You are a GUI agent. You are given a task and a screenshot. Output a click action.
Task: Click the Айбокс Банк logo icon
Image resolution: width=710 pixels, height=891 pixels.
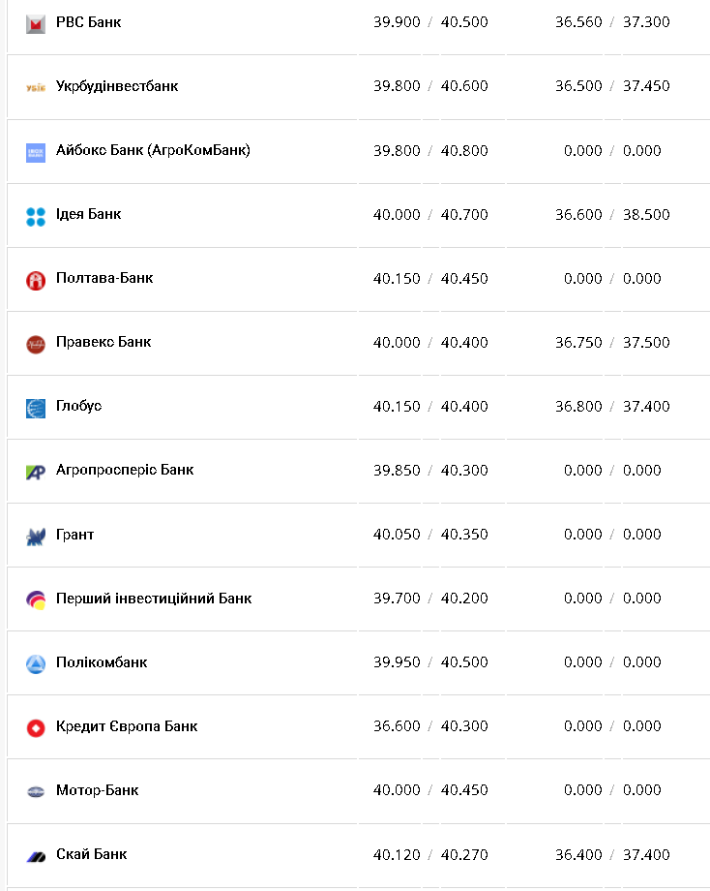(36, 152)
